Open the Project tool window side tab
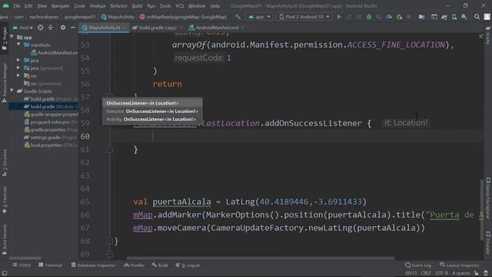Screen dimensions: 492x277 pos(5,38)
